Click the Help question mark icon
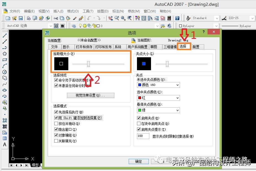Viewport: 256px width, 171px height. (x=177, y=18)
